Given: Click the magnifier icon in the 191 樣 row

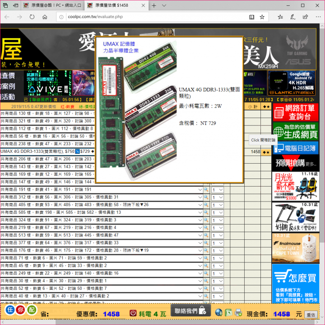Looking at the screenshot, I should (x=206, y=190).
